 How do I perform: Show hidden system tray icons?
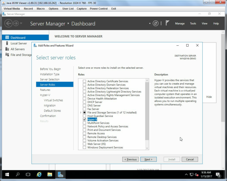[x=186, y=174]
